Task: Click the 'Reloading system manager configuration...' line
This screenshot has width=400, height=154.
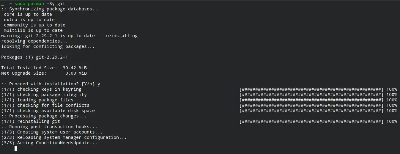Action: point(64,137)
